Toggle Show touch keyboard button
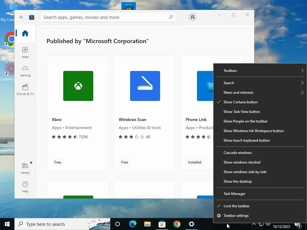307x230 pixels. [x=260, y=140]
